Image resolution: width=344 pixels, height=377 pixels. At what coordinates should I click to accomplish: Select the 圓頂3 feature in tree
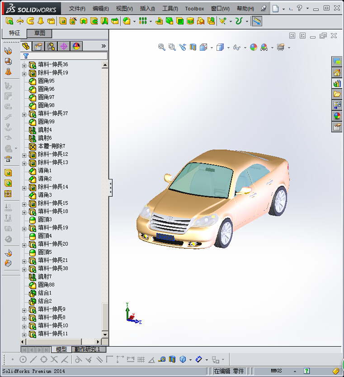click(40, 219)
